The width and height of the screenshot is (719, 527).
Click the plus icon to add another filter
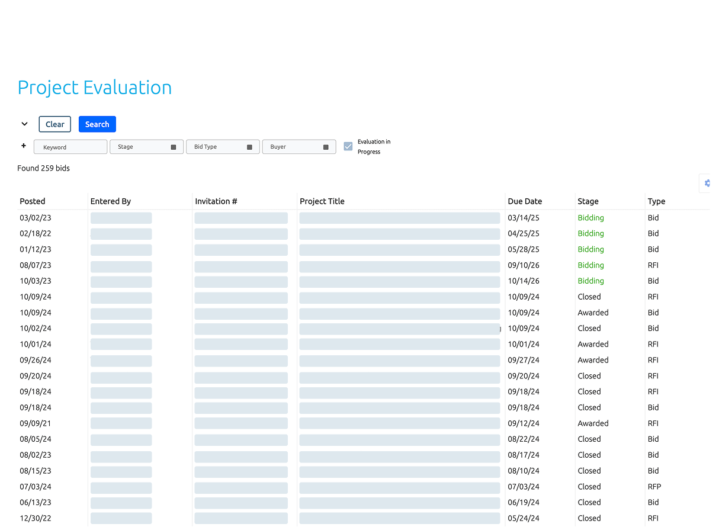(24, 145)
